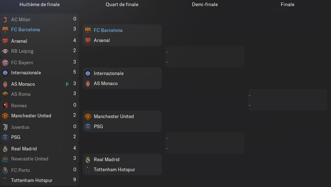
Task: Click AS Monaco in the quarter-final match
Action: [106, 84]
